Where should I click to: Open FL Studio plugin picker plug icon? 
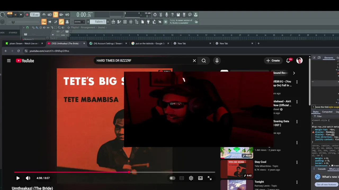148,22
